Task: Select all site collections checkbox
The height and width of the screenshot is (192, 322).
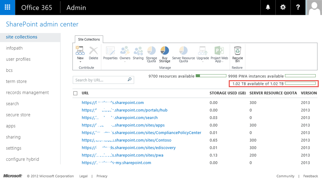Action: coord(75,93)
